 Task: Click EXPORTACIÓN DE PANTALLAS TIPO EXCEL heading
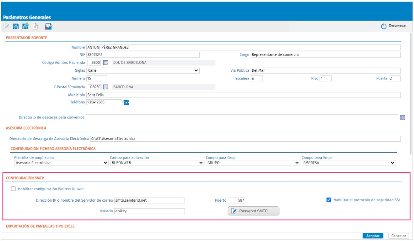(x=40, y=226)
